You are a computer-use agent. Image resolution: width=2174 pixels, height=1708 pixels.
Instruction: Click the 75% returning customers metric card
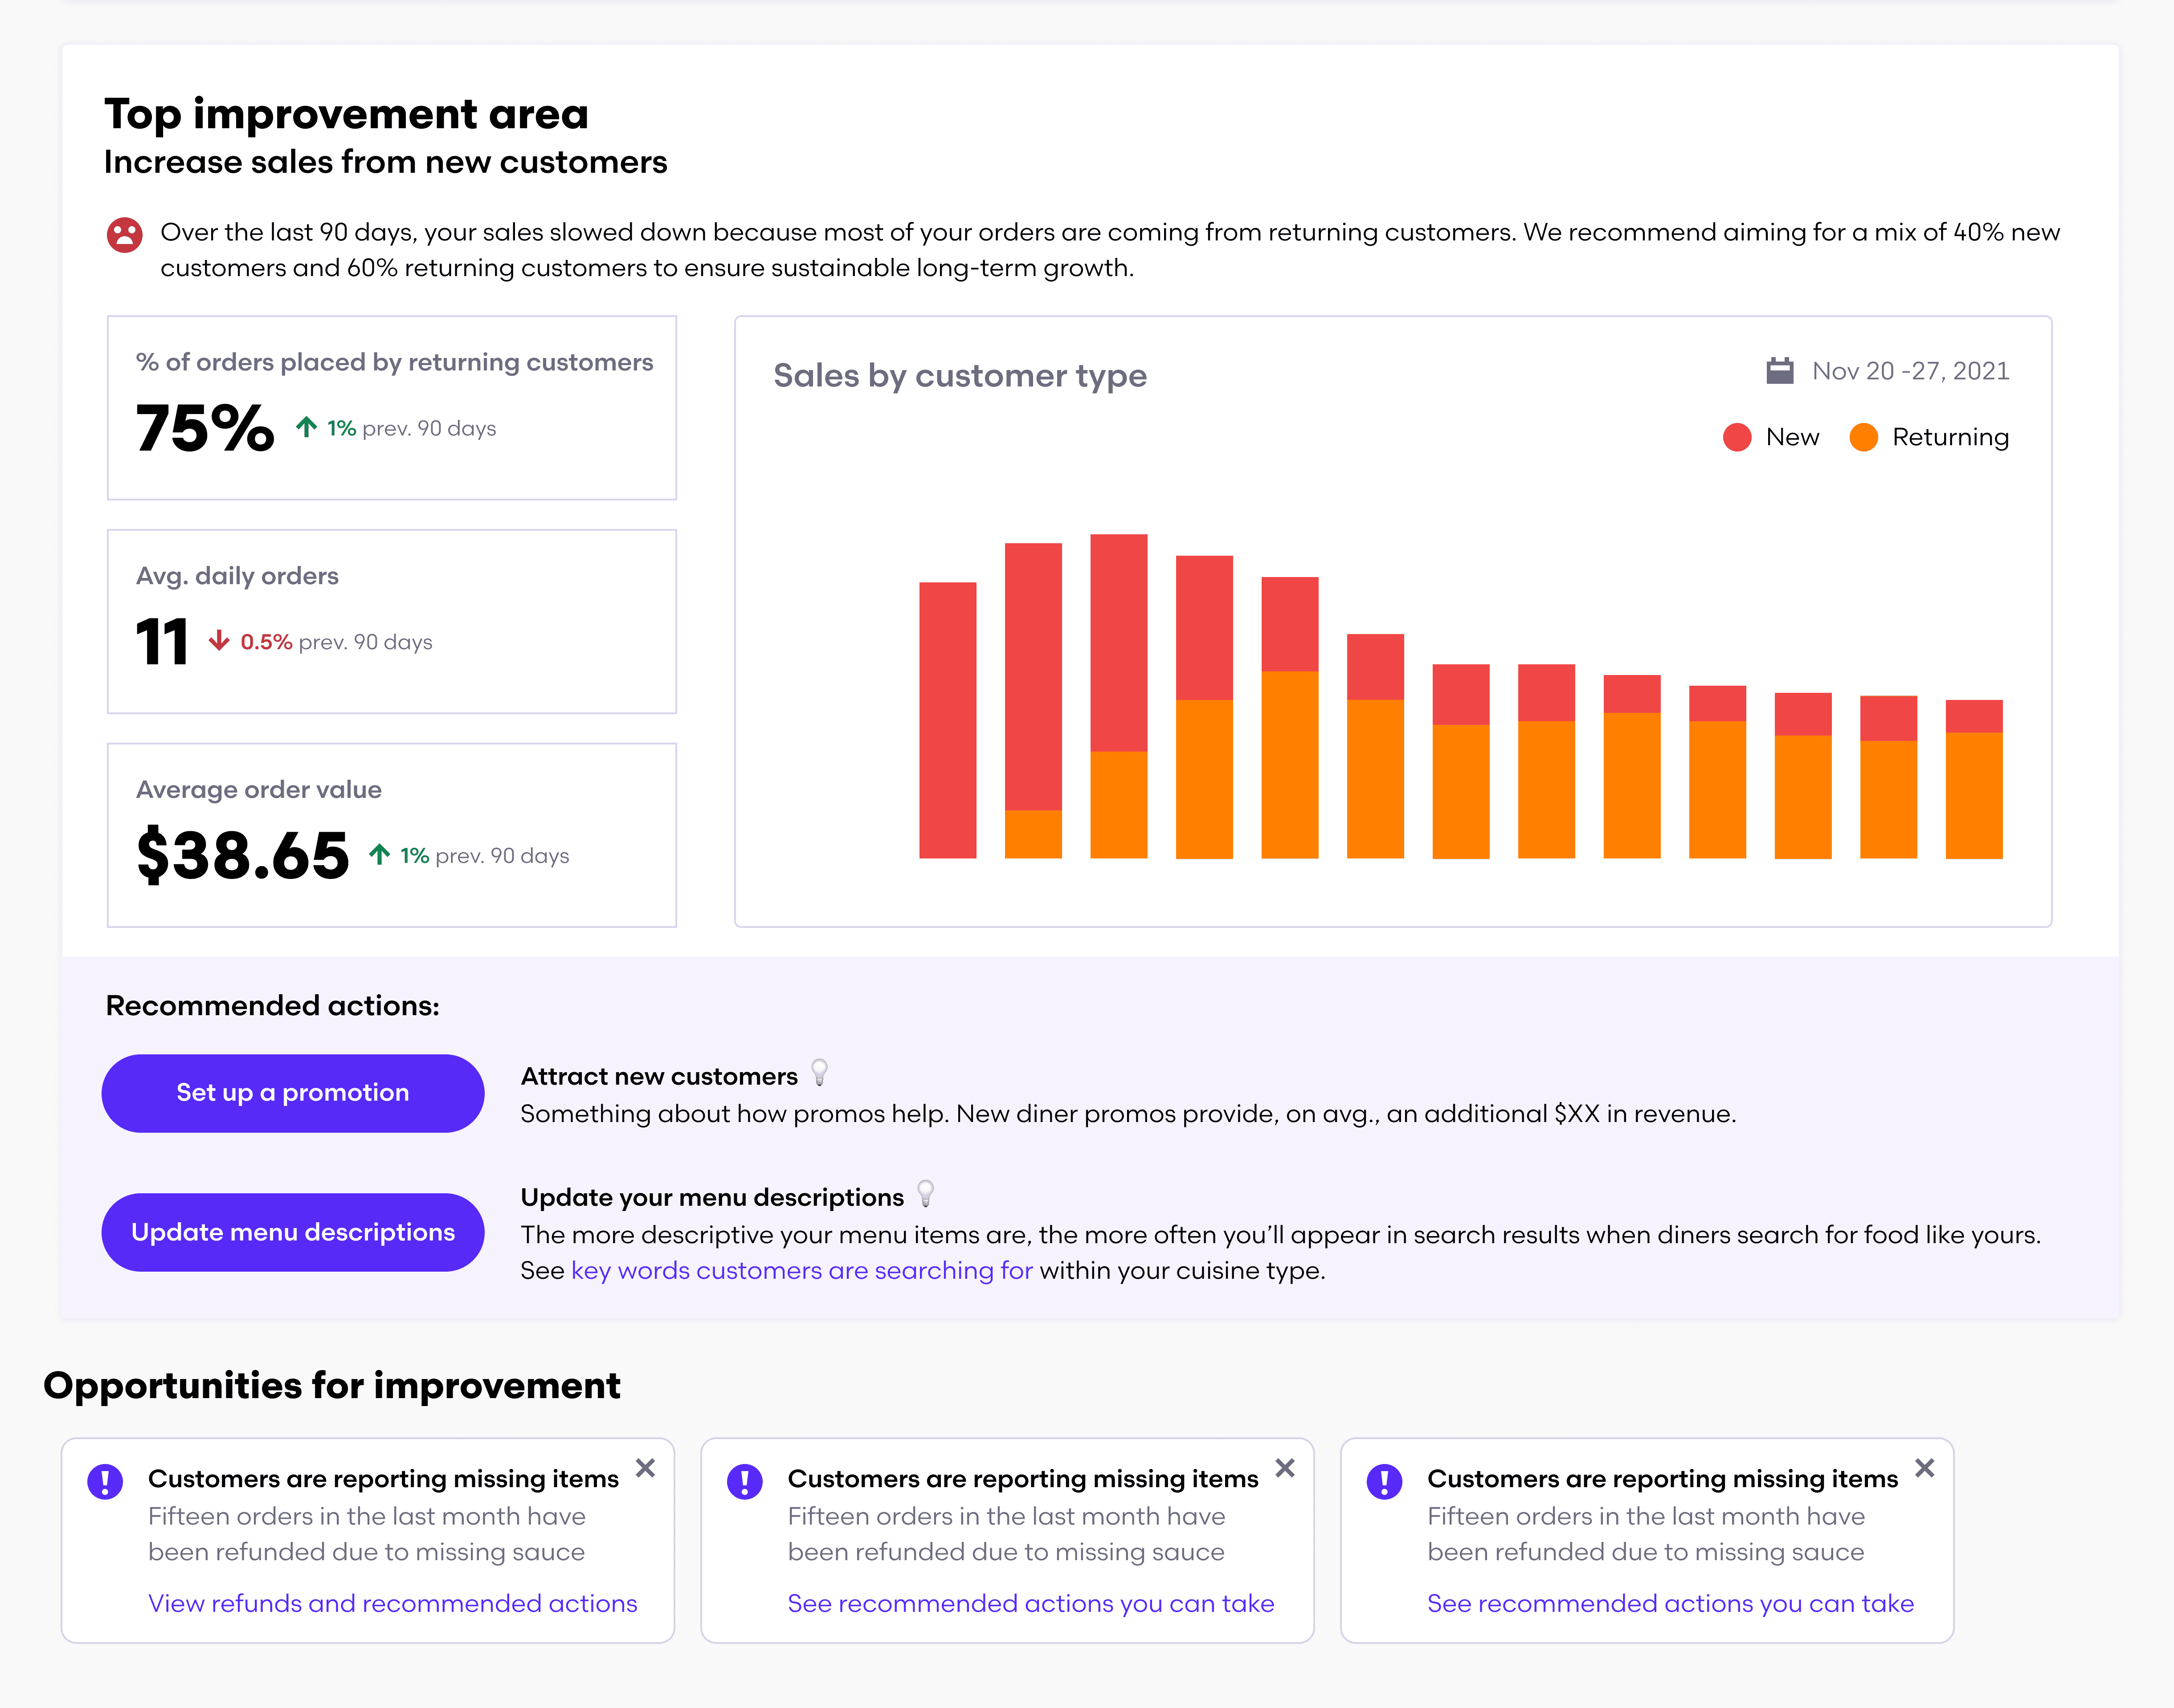pyautogui.click(x=392, y=408)
